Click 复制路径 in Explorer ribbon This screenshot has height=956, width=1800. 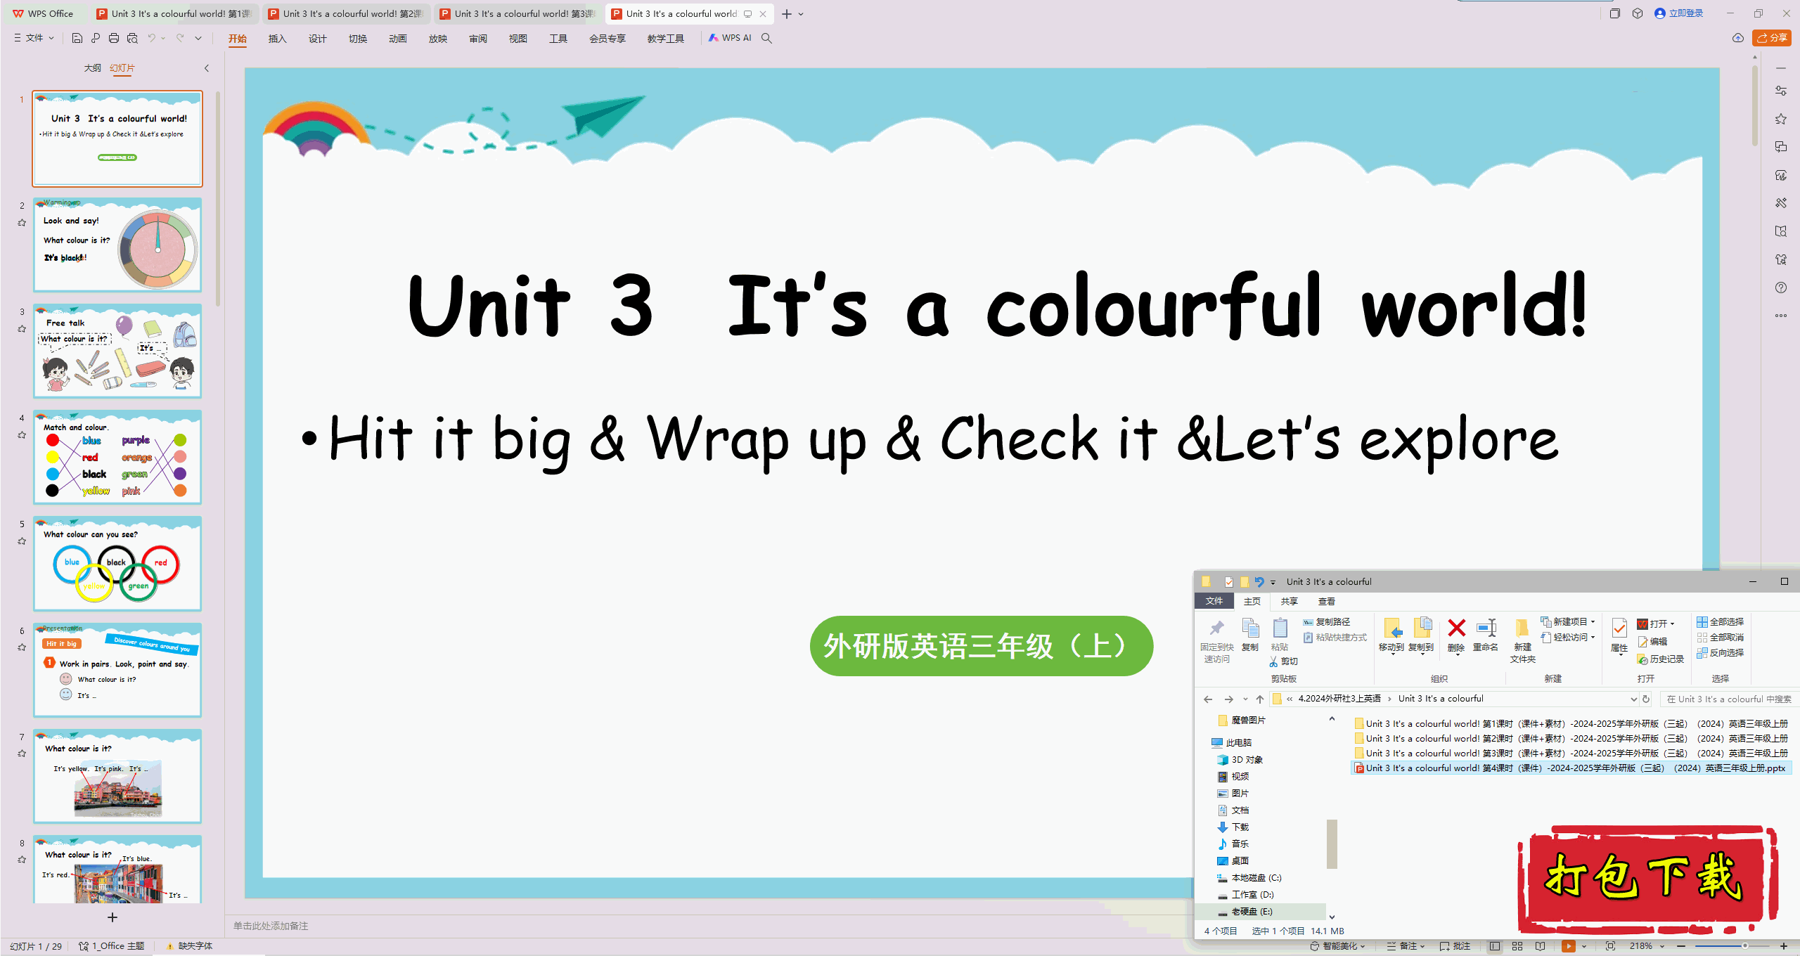point(1327,622)
